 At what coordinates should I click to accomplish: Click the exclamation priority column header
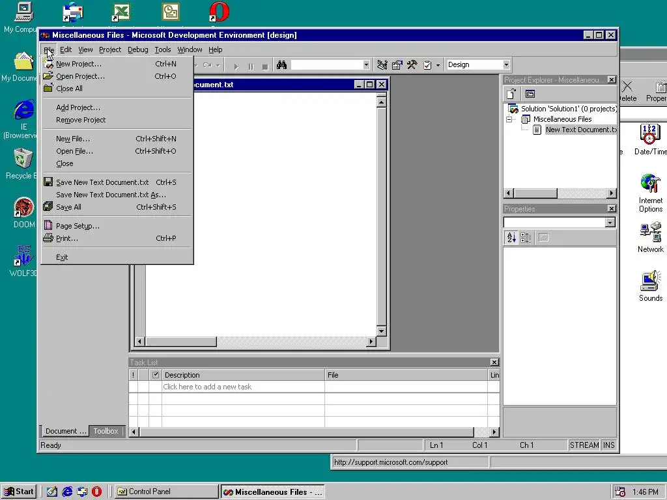coord(133,374)
